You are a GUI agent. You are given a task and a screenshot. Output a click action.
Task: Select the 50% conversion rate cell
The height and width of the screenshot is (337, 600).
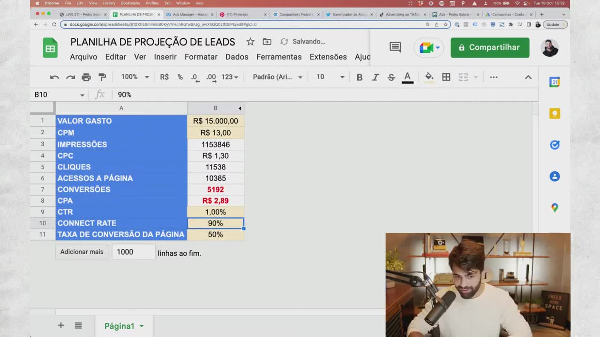(x=216, y=234)
